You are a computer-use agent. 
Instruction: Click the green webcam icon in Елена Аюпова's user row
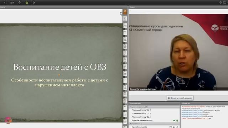(x=174, y=121)
